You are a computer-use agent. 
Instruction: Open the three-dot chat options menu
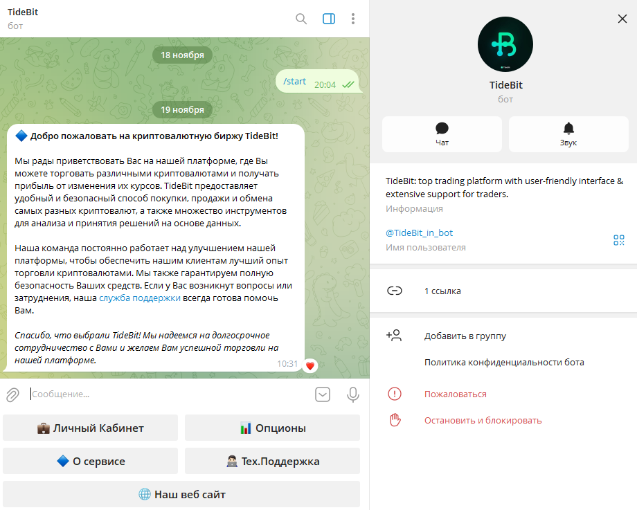352,19
